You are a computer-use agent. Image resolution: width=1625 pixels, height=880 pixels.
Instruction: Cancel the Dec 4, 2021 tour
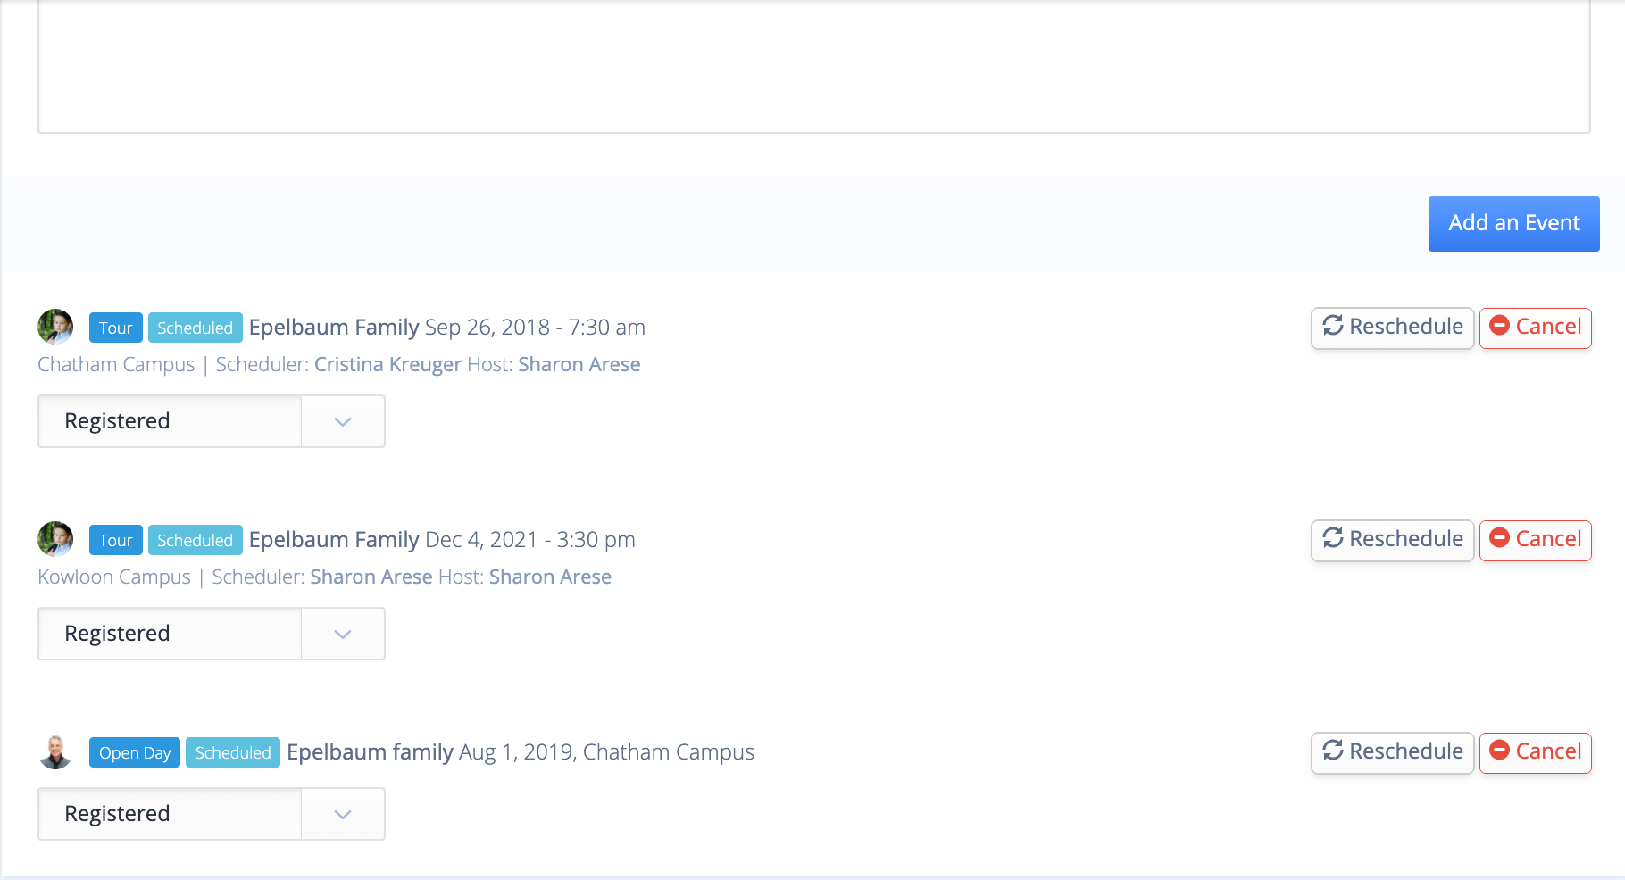[x=1536, y=540]
